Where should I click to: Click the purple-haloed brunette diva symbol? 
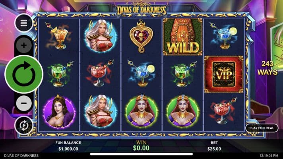click(x=59, y=111)
